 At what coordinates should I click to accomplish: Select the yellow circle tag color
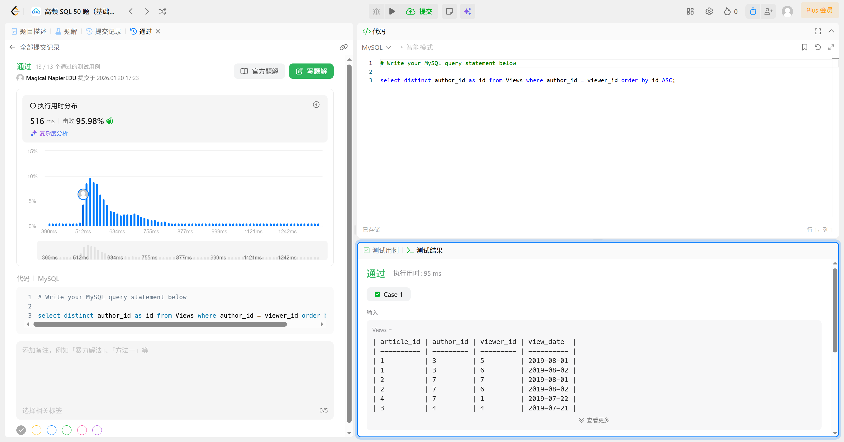[36, 430]
